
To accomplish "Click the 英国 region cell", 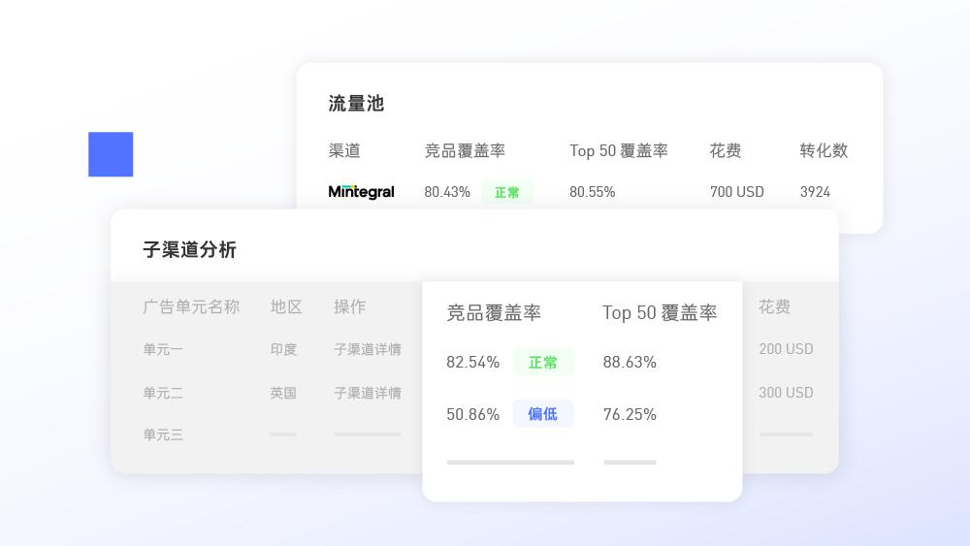I will pyautogui.click(x=283, y=393).
